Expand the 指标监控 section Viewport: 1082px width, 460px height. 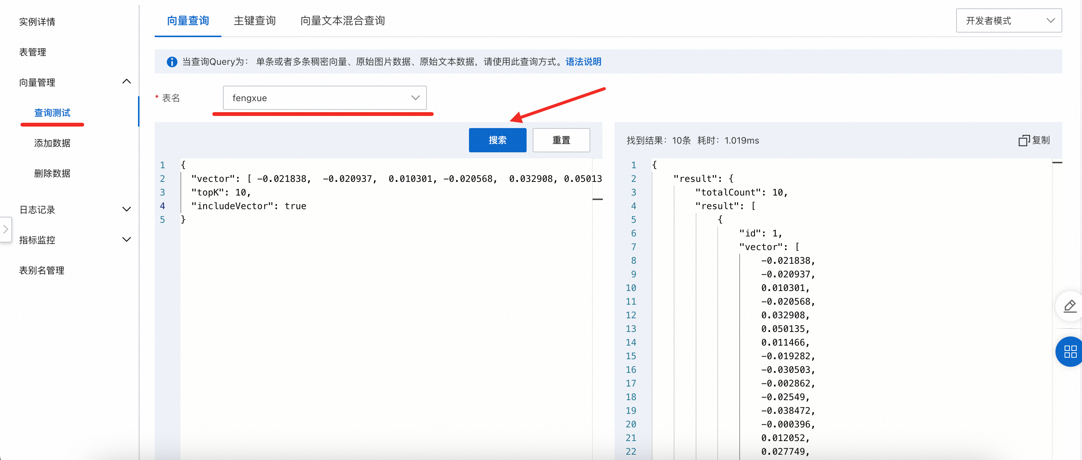(x=126, y=239)
